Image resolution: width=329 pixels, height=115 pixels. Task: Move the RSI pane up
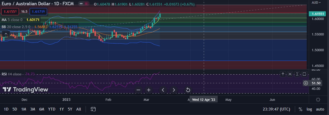coord(283,74)
